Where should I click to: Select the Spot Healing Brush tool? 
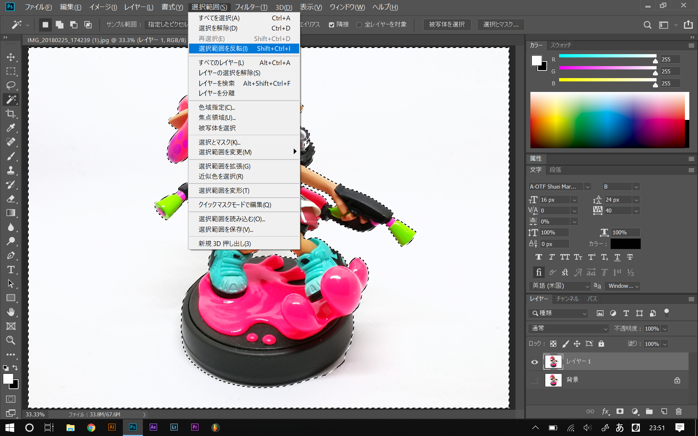point(11,142)
